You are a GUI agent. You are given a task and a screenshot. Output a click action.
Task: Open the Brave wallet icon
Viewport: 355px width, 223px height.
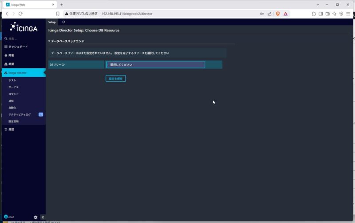[x=327, y=14]
